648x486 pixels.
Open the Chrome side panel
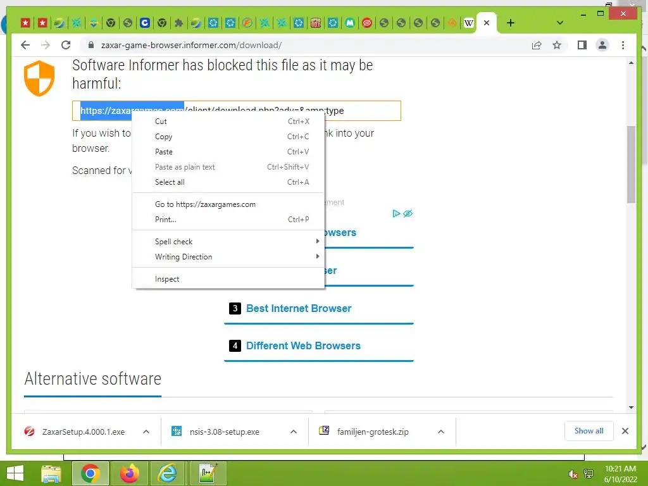[x=582, y=45]
